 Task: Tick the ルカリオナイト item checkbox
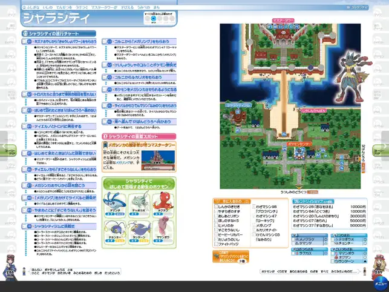point(254,230)
